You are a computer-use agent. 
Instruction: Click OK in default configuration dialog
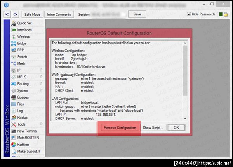point(176,128)
